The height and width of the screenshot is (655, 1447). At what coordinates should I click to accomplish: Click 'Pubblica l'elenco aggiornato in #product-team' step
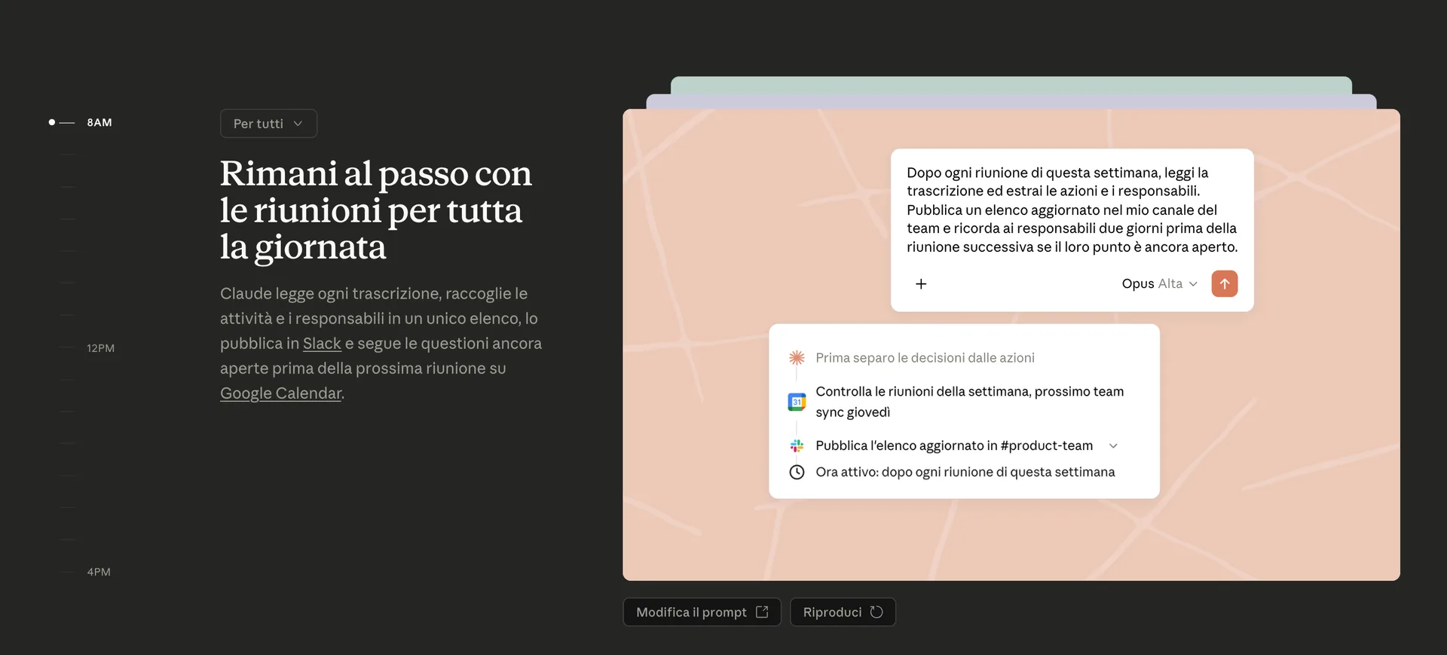(954, 446)
